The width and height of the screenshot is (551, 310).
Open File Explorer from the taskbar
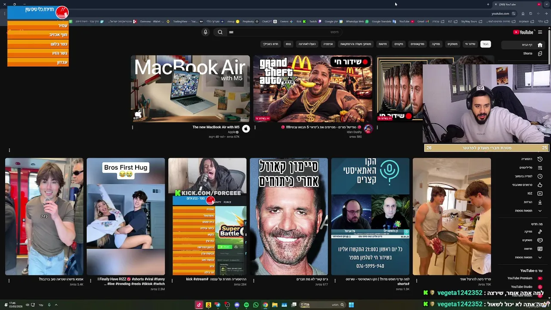(275, 305)
